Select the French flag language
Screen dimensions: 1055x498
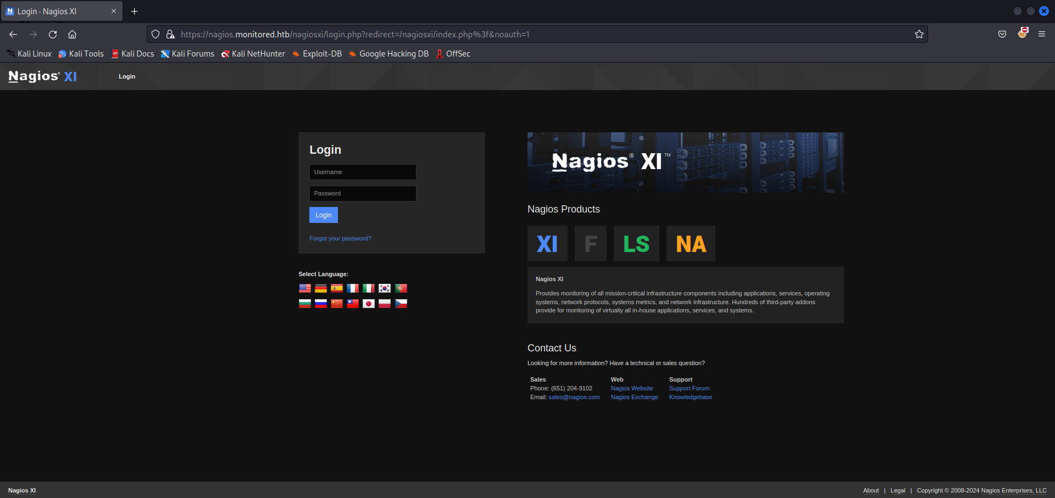[353, 288]
